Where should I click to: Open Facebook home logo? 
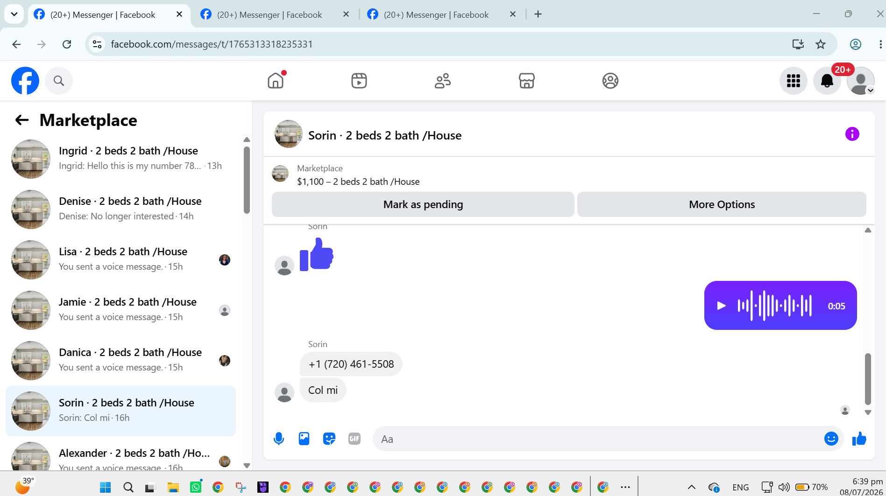point(25,81)
